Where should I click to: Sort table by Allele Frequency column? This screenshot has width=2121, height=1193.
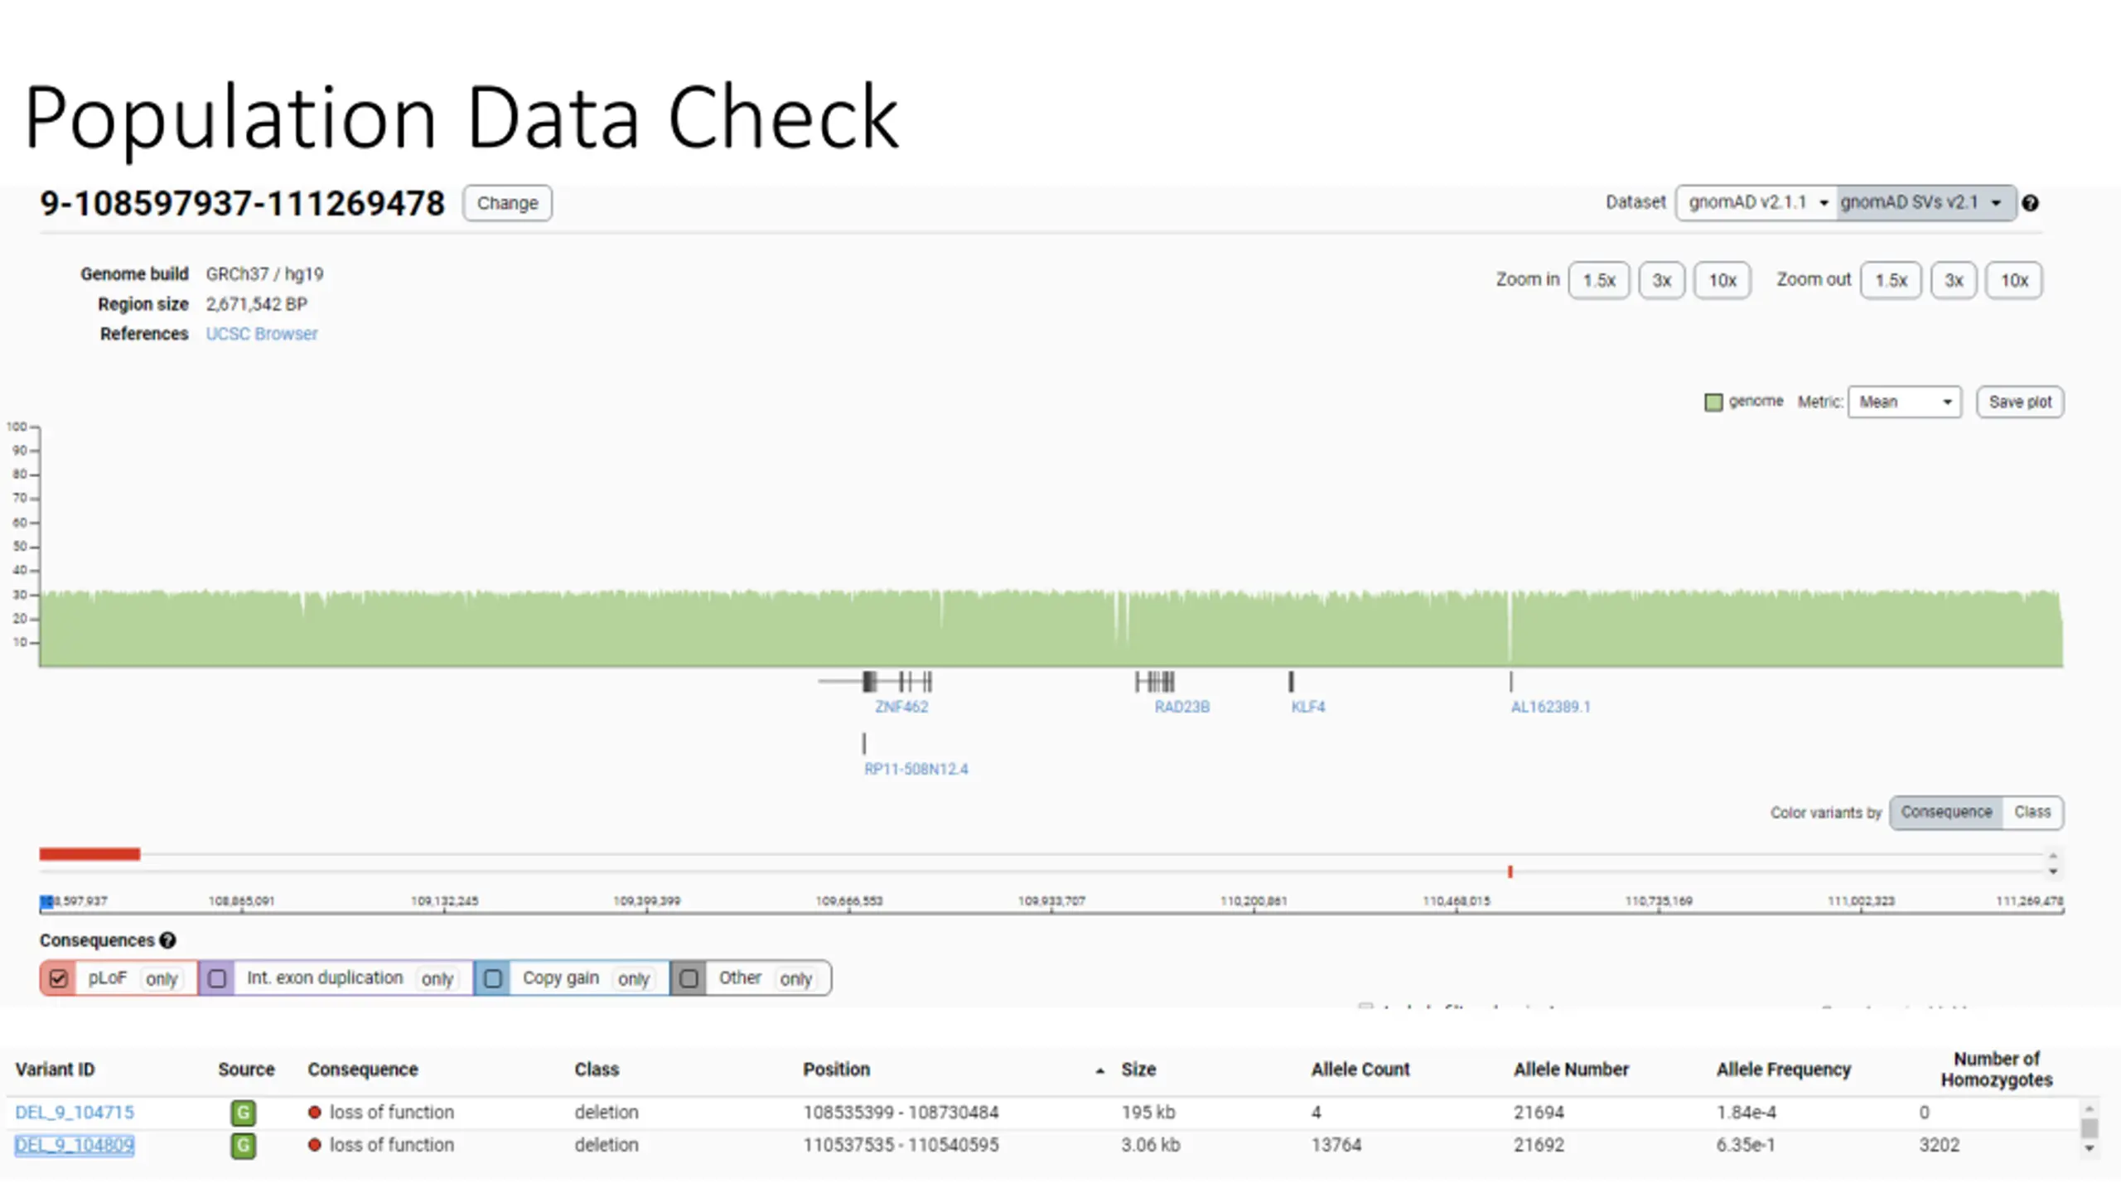(1783, 1070)
